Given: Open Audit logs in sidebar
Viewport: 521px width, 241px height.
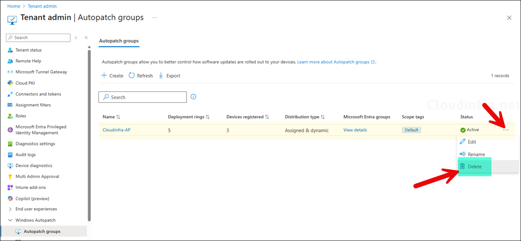Looking at the screenshot, I should (x=26, y=154).
